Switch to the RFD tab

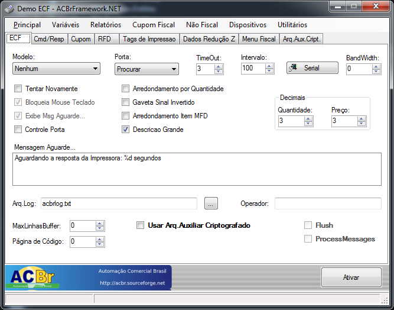point(106,39)
